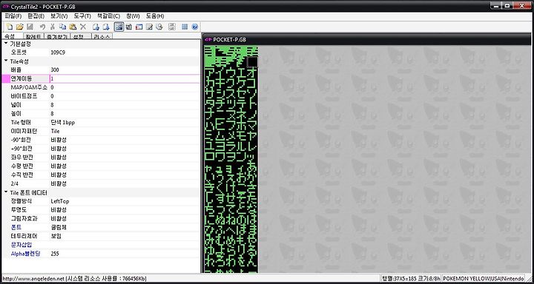Click the export page icon before tile viewer
The image size is (534, 284).
106,27
